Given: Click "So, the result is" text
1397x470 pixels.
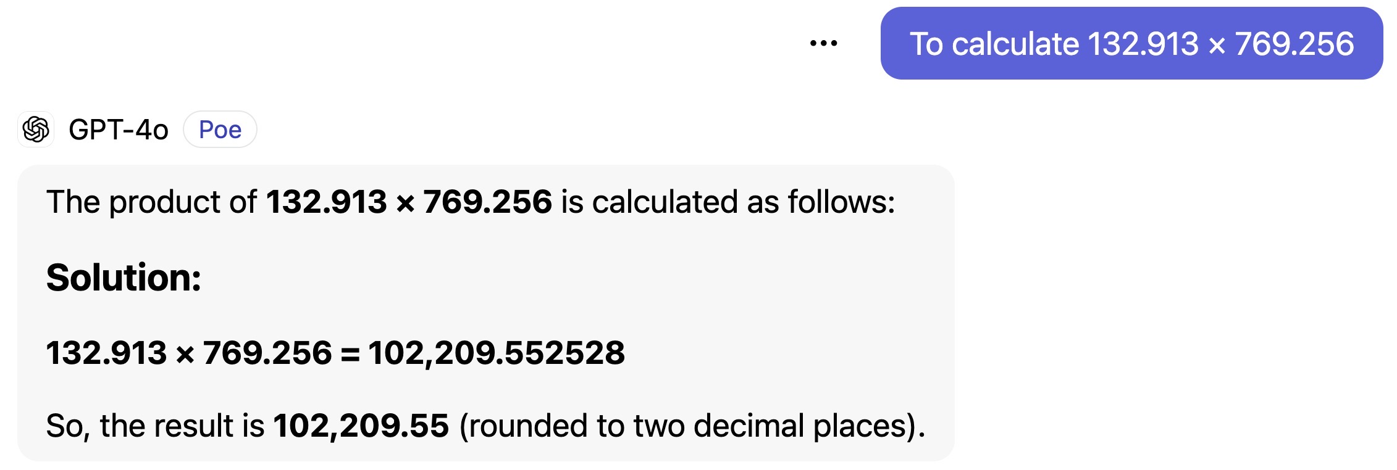Looking at the screenshot, I should coord(155,426).
